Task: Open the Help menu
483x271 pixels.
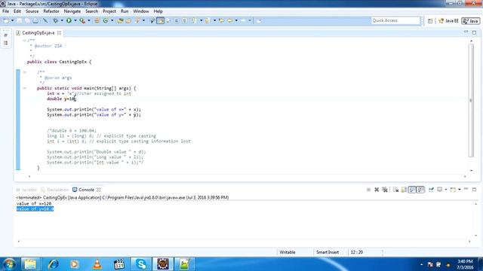Action: point(158,11)
